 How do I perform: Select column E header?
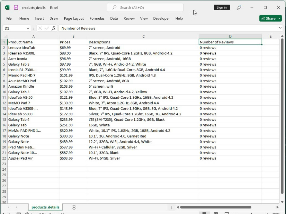(271, 37)
